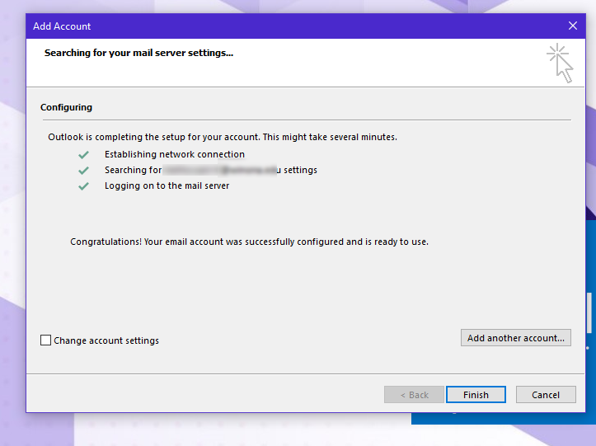Click the Logging on to the mail server text
Image resolution: width=596 pixels, height=446 pixels.
(167, 186)
